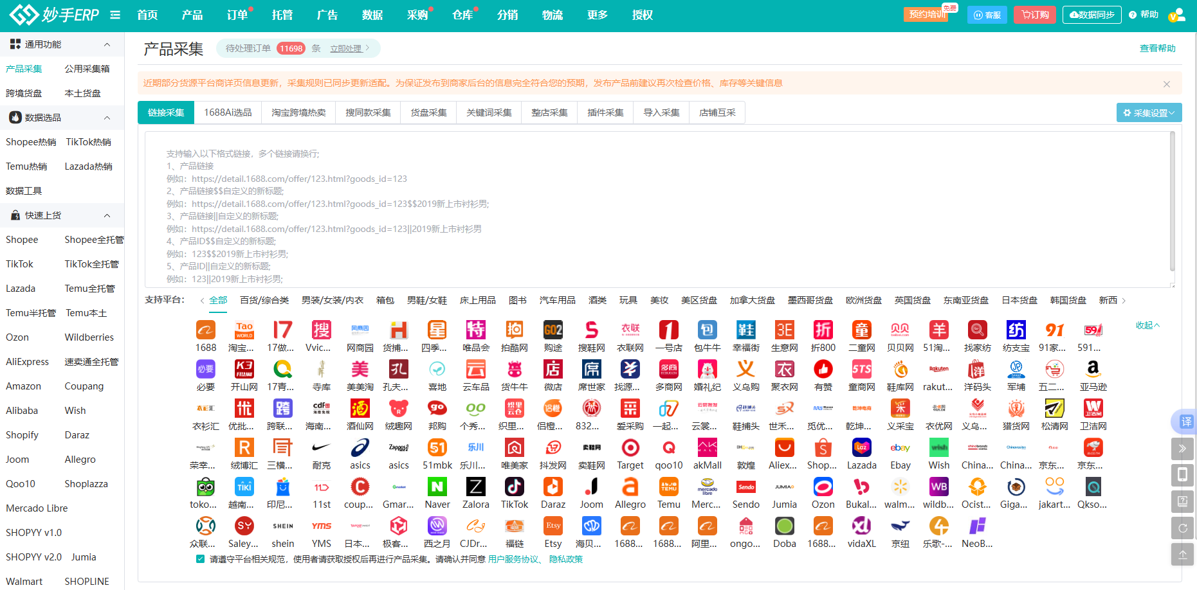The width and height of the screenshot is (1197, 590).
Task: Collapse the 通用功能 sidebar section
Action: pos(107,44)
